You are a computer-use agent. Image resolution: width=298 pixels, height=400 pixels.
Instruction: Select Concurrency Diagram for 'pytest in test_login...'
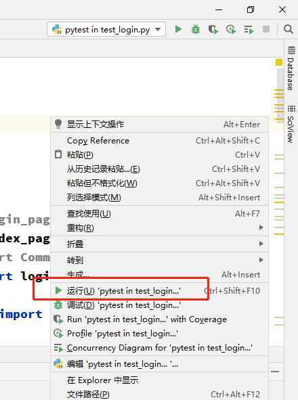pos(159,348)
